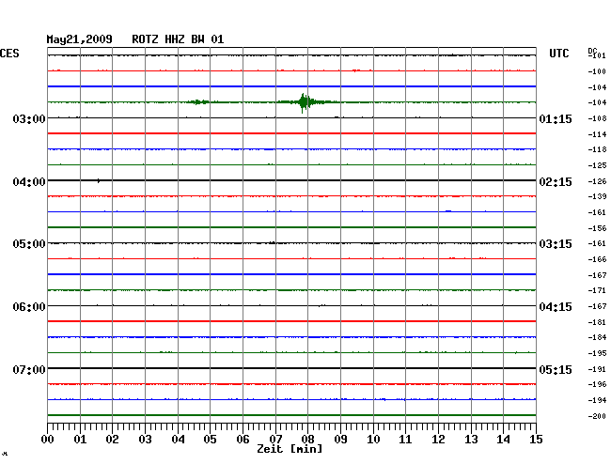Viewport: 611px width, 464px height.
Task: Click the DC value -114
Action: (x=597, y=134)
